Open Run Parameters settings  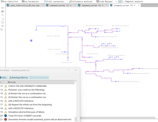[30, 1]
